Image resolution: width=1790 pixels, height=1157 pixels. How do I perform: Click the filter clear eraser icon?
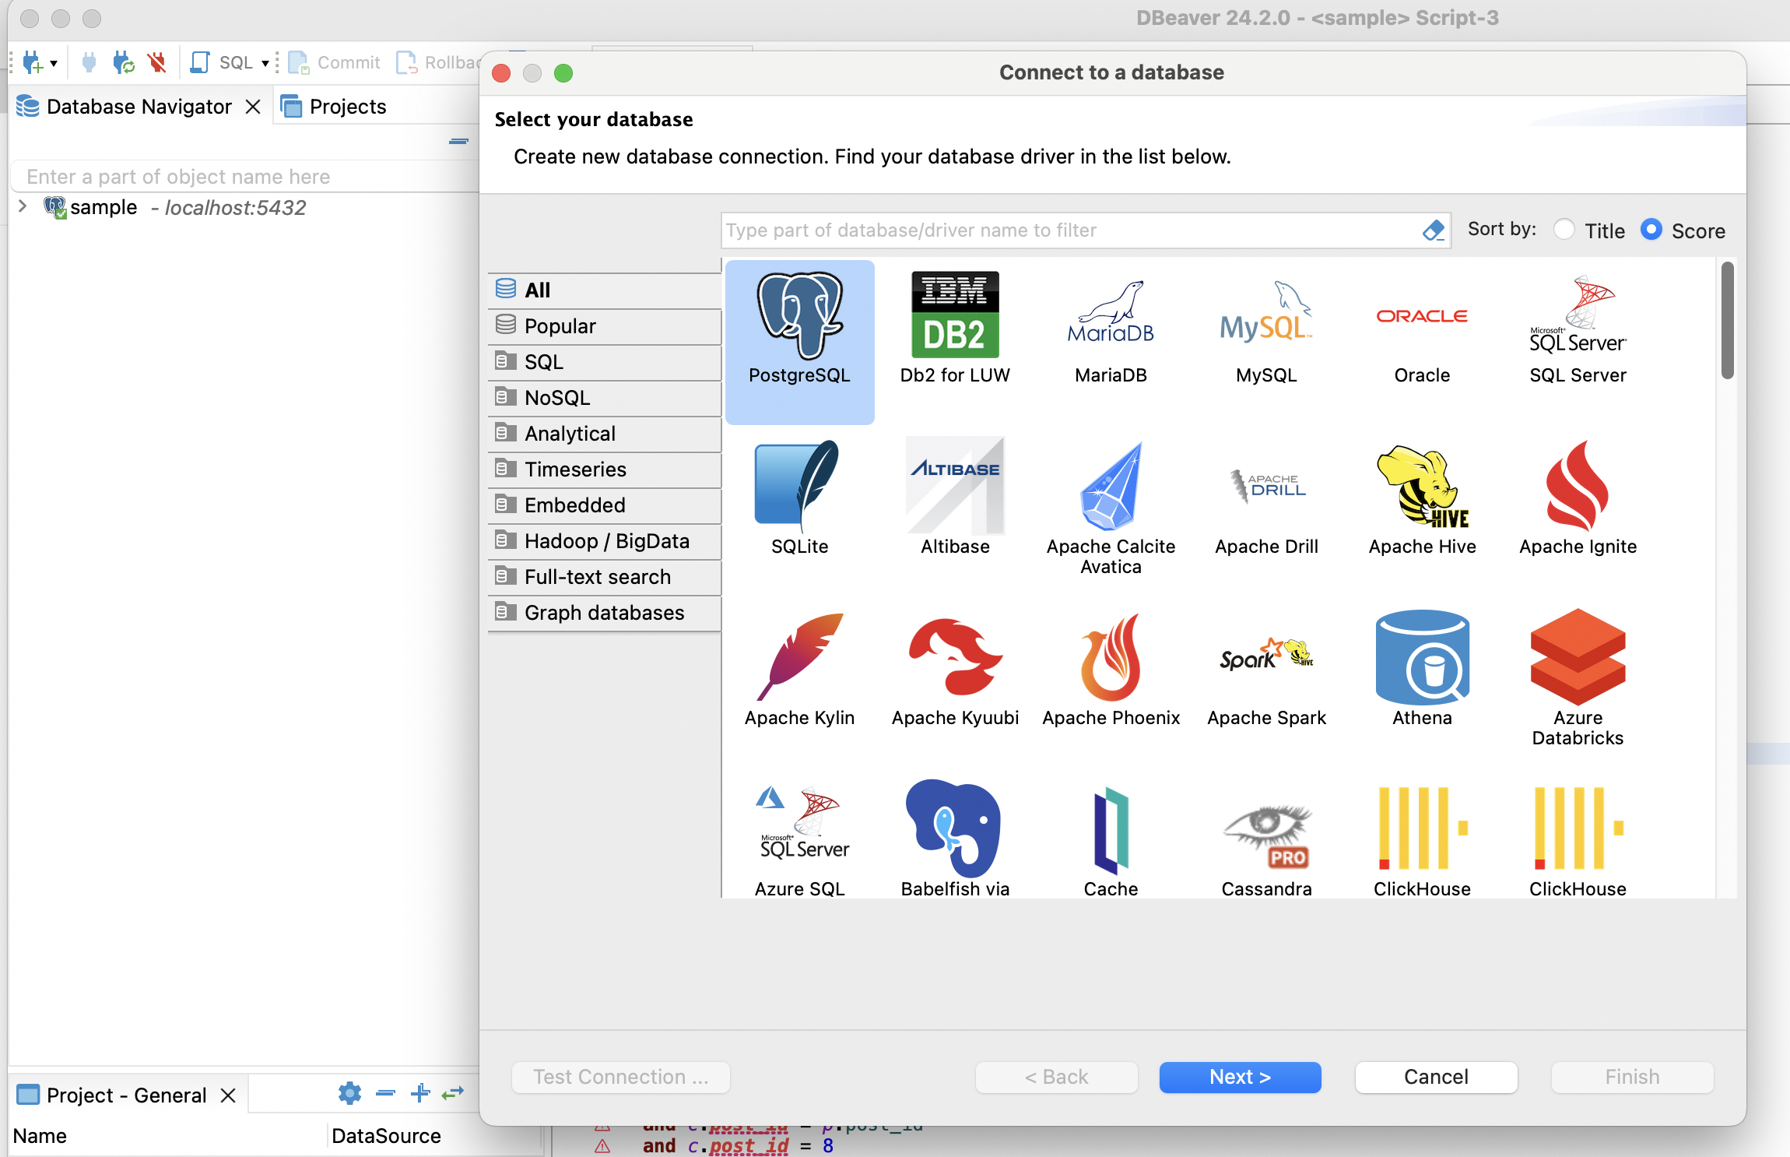click(1433, 230)
